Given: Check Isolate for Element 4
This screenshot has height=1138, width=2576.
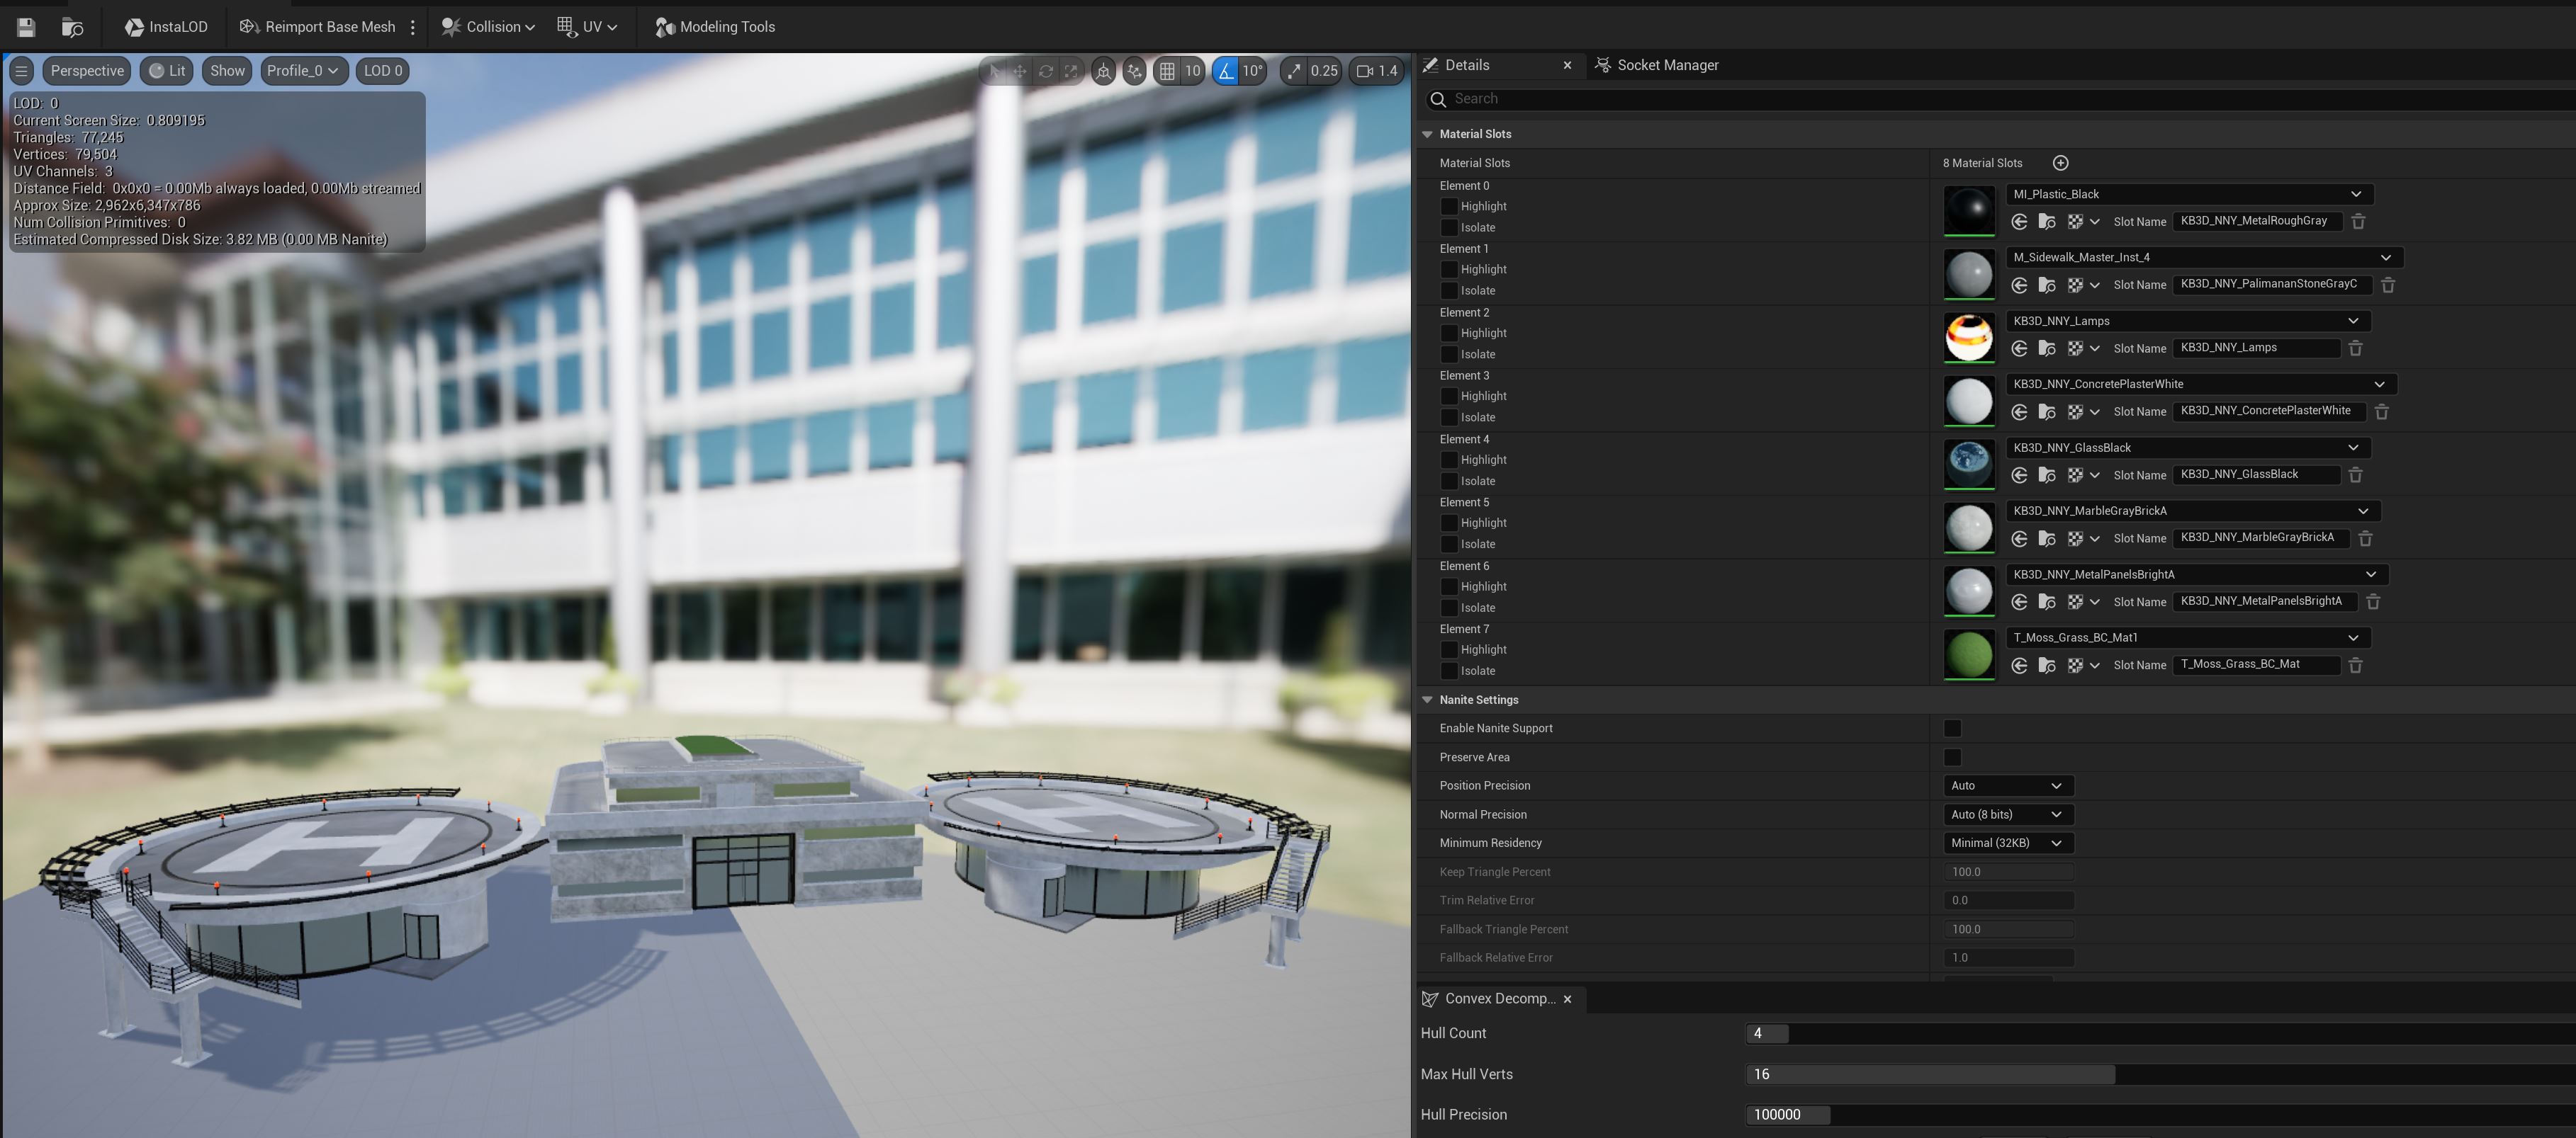Looking at the screenshot, I should [x=1448, y=482].
